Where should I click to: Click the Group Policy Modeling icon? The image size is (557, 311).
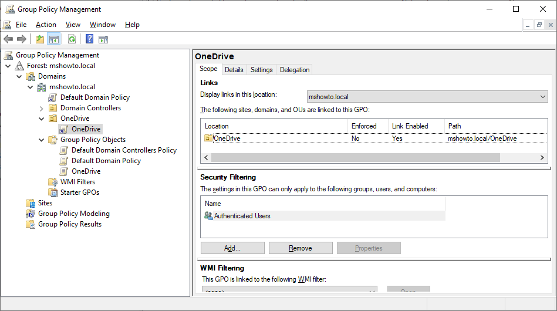coord(31,214)
